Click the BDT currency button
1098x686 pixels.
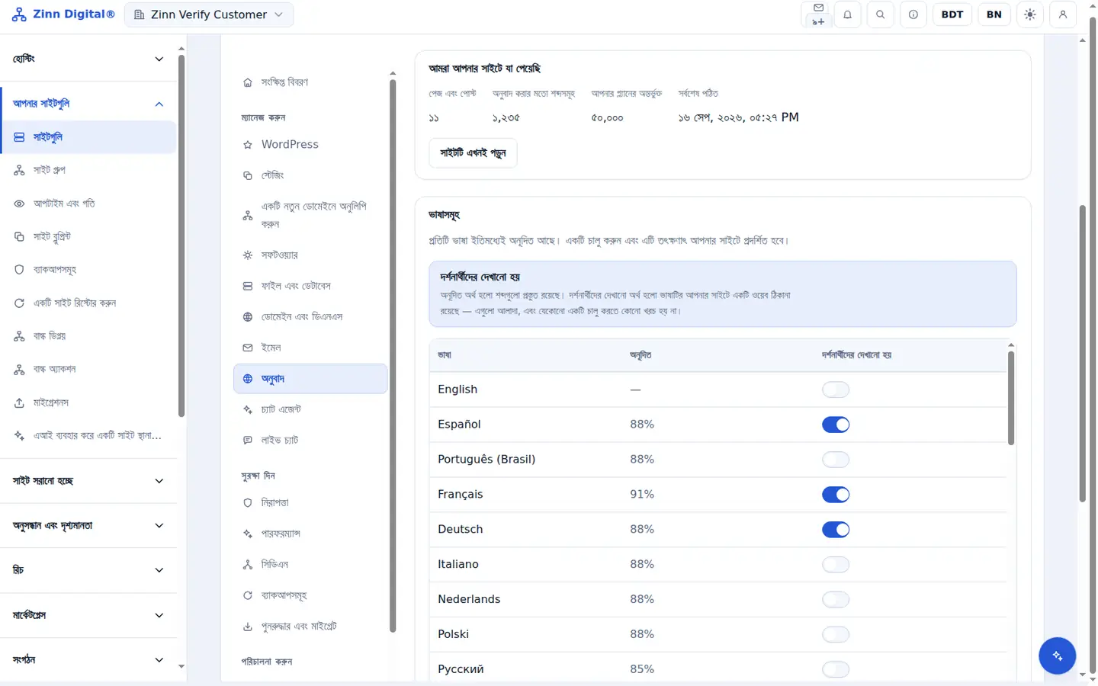coord(952,14)
